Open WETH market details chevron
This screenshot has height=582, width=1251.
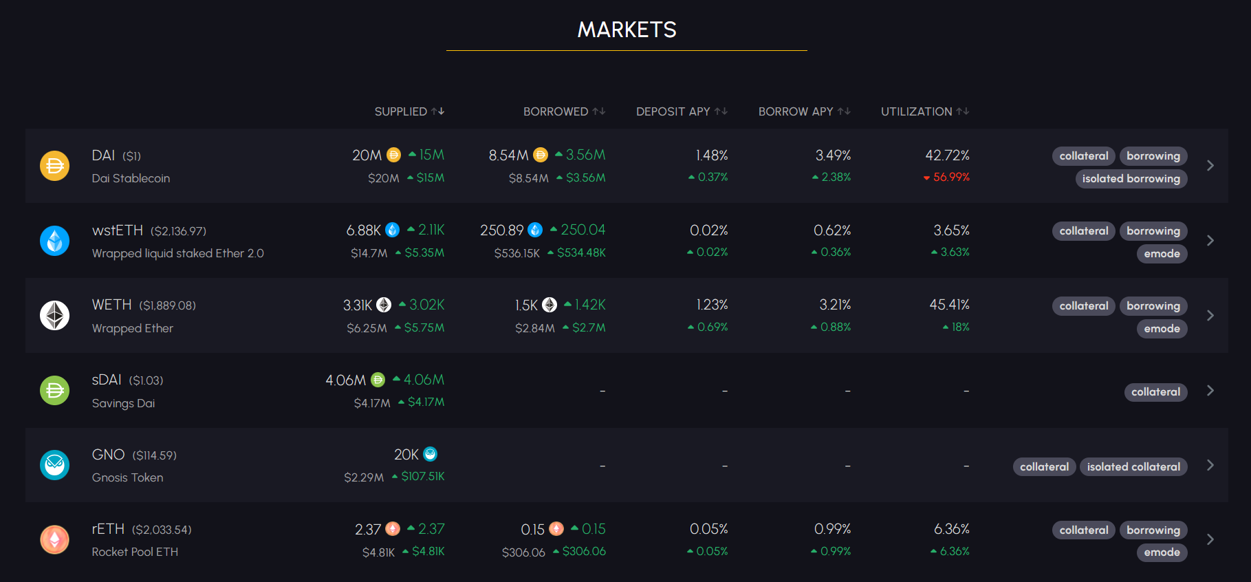click(x=1210, y=316)
